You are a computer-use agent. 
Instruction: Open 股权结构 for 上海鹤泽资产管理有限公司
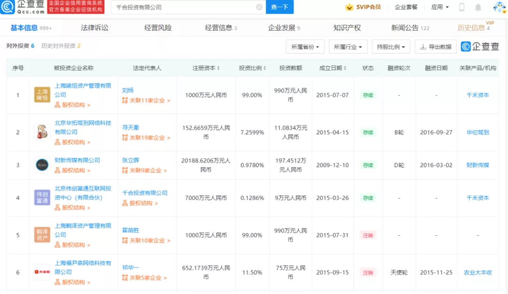pos(72,245)
